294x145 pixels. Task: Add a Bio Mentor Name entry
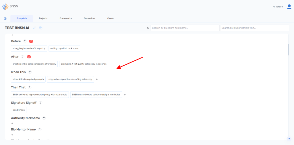pos(12,135)
